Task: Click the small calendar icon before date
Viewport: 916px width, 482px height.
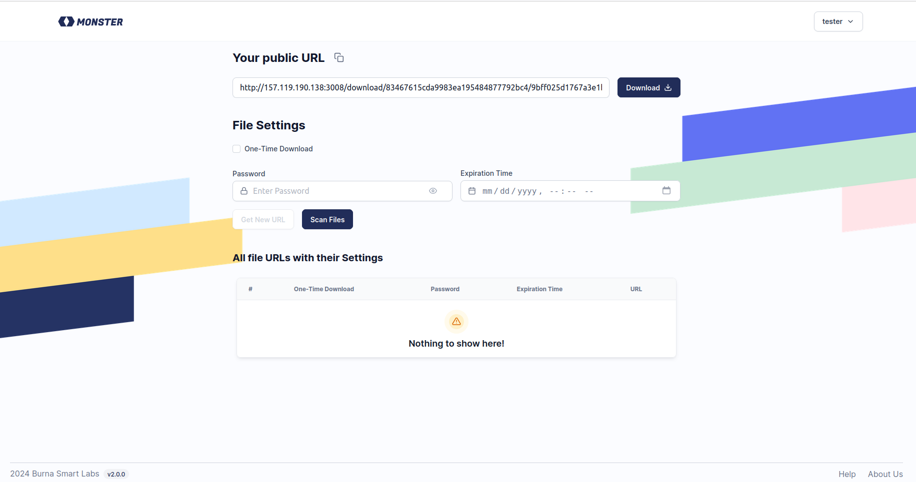Action: 472,191
